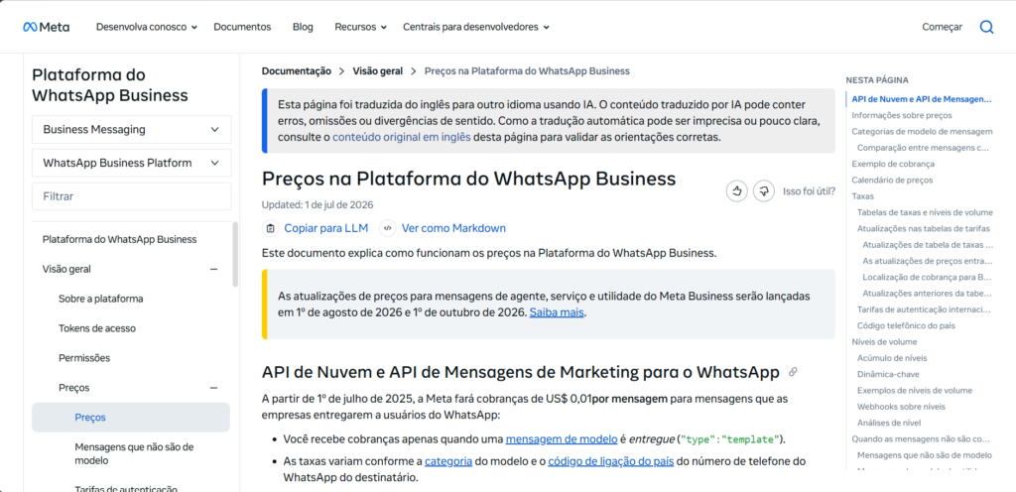Viewport: 1016px width, 492px height.
Task: Follow the Saiba mais link
Action: [x=557, y=312]
